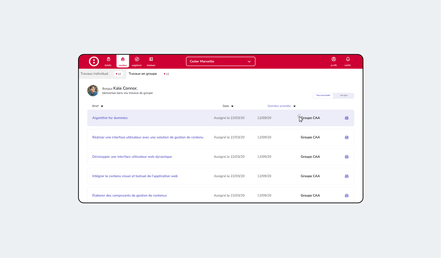Image resolution: width=441 pixels, height=258 pixels.
Task: Click row icon for Algorithm for dummies
Action: pos(346,118)
